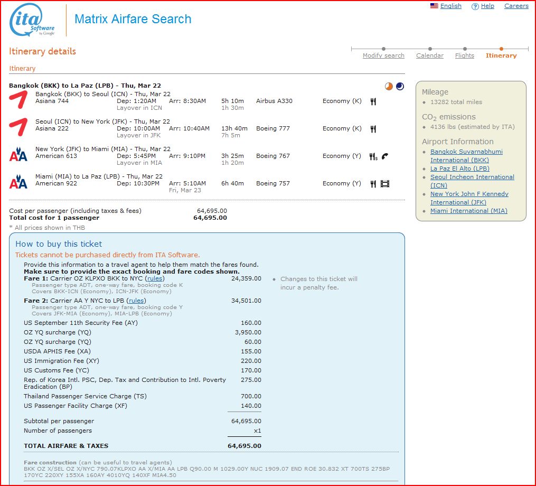Click the Layover in ICN text

(x=139, y=108)
